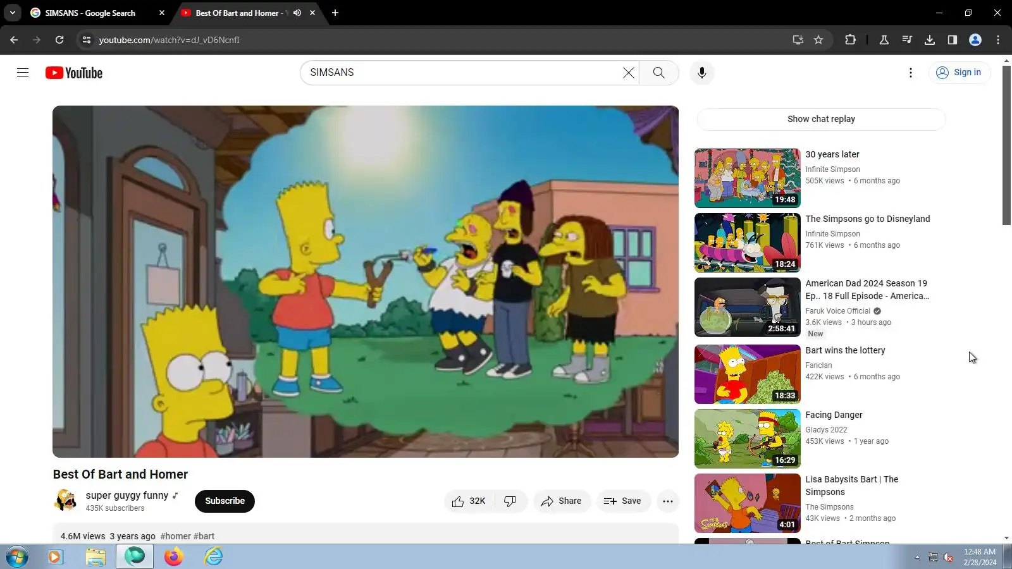Viewport: 1012px width, 569px height.
Task: Open super guygy funny channel avatar
Action: [x=65, y=501]
